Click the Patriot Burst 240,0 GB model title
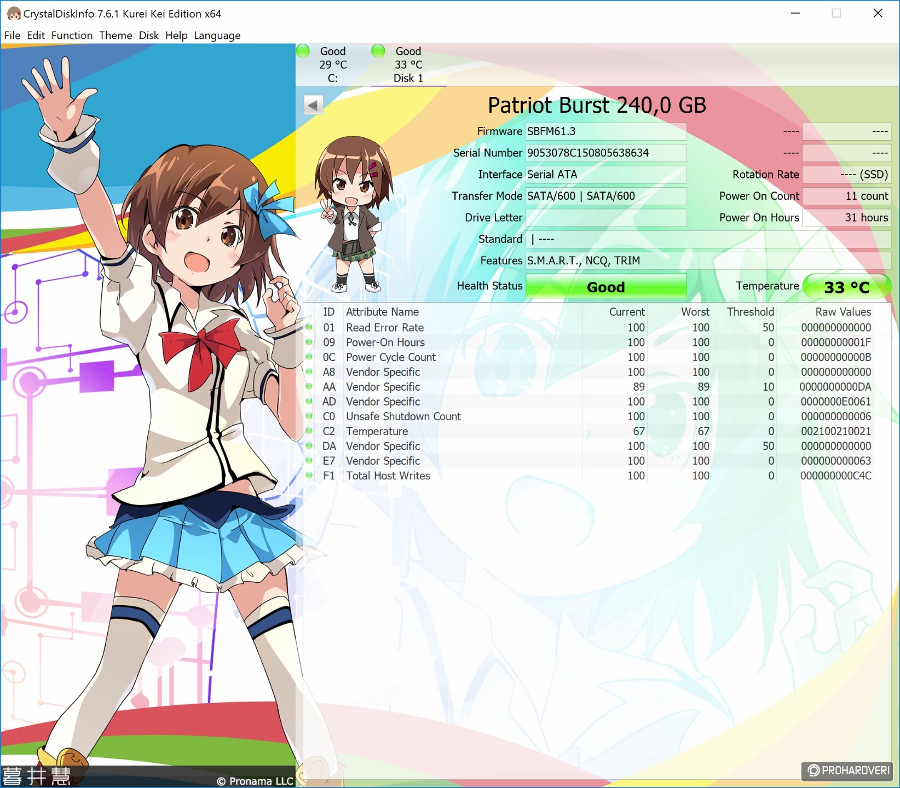The width and height of the screenshot is (900, 788). [597, 105]
